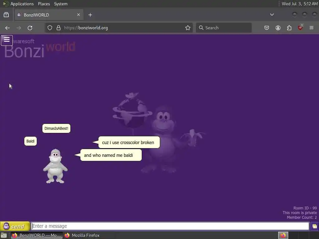Open the System menu

61,4
